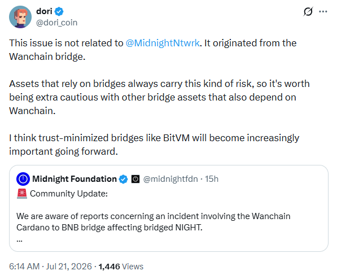The image size is (337, 275).
Task: Click the Midnight Foundation avatar icon
Action: pos(23,179)
